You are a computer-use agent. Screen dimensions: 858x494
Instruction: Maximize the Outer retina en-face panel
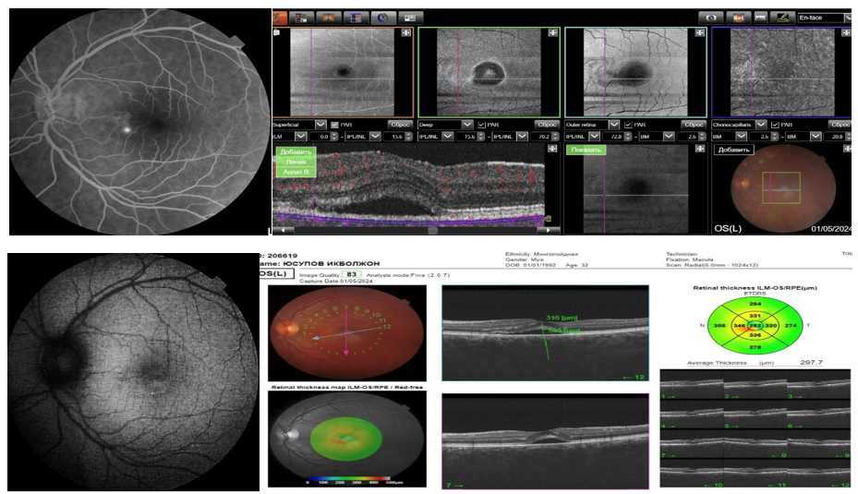pyautogui.click(x=699, y=33)
